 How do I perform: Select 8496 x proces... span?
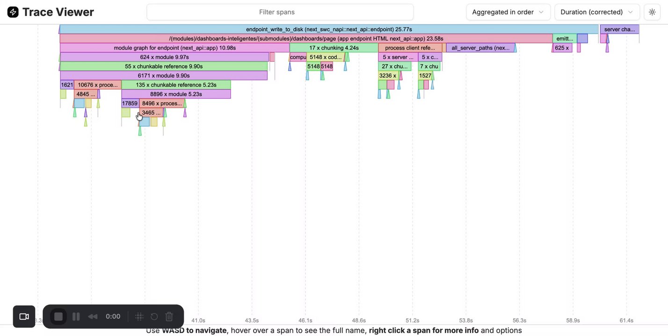click(162, 103)
